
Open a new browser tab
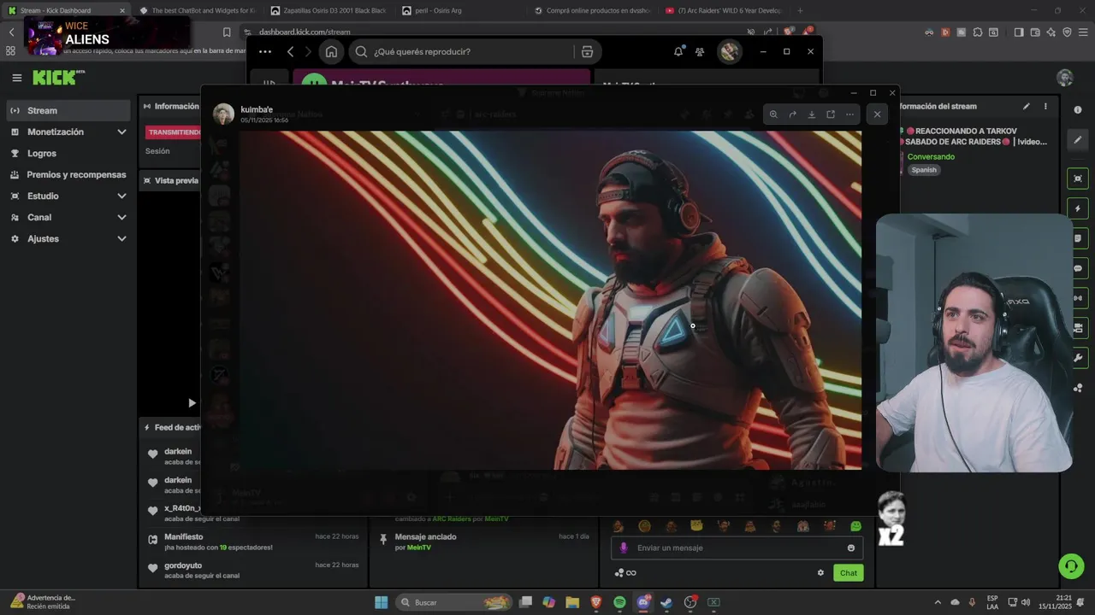point(800,10)
